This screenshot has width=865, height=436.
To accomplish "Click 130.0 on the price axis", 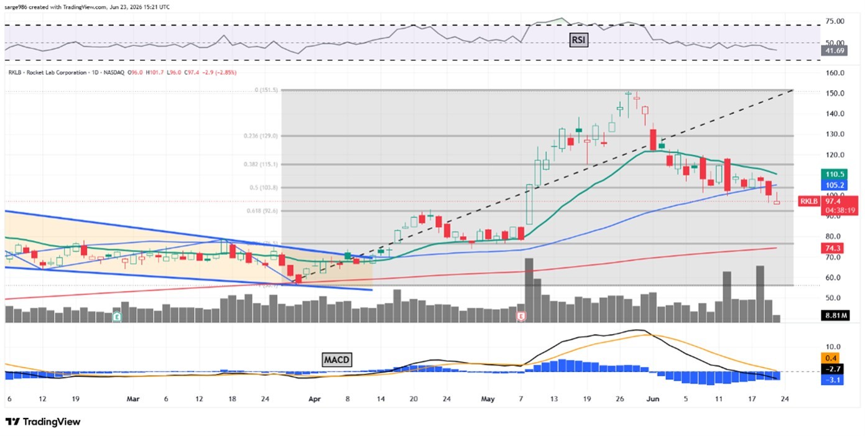I will pos(835,134).
